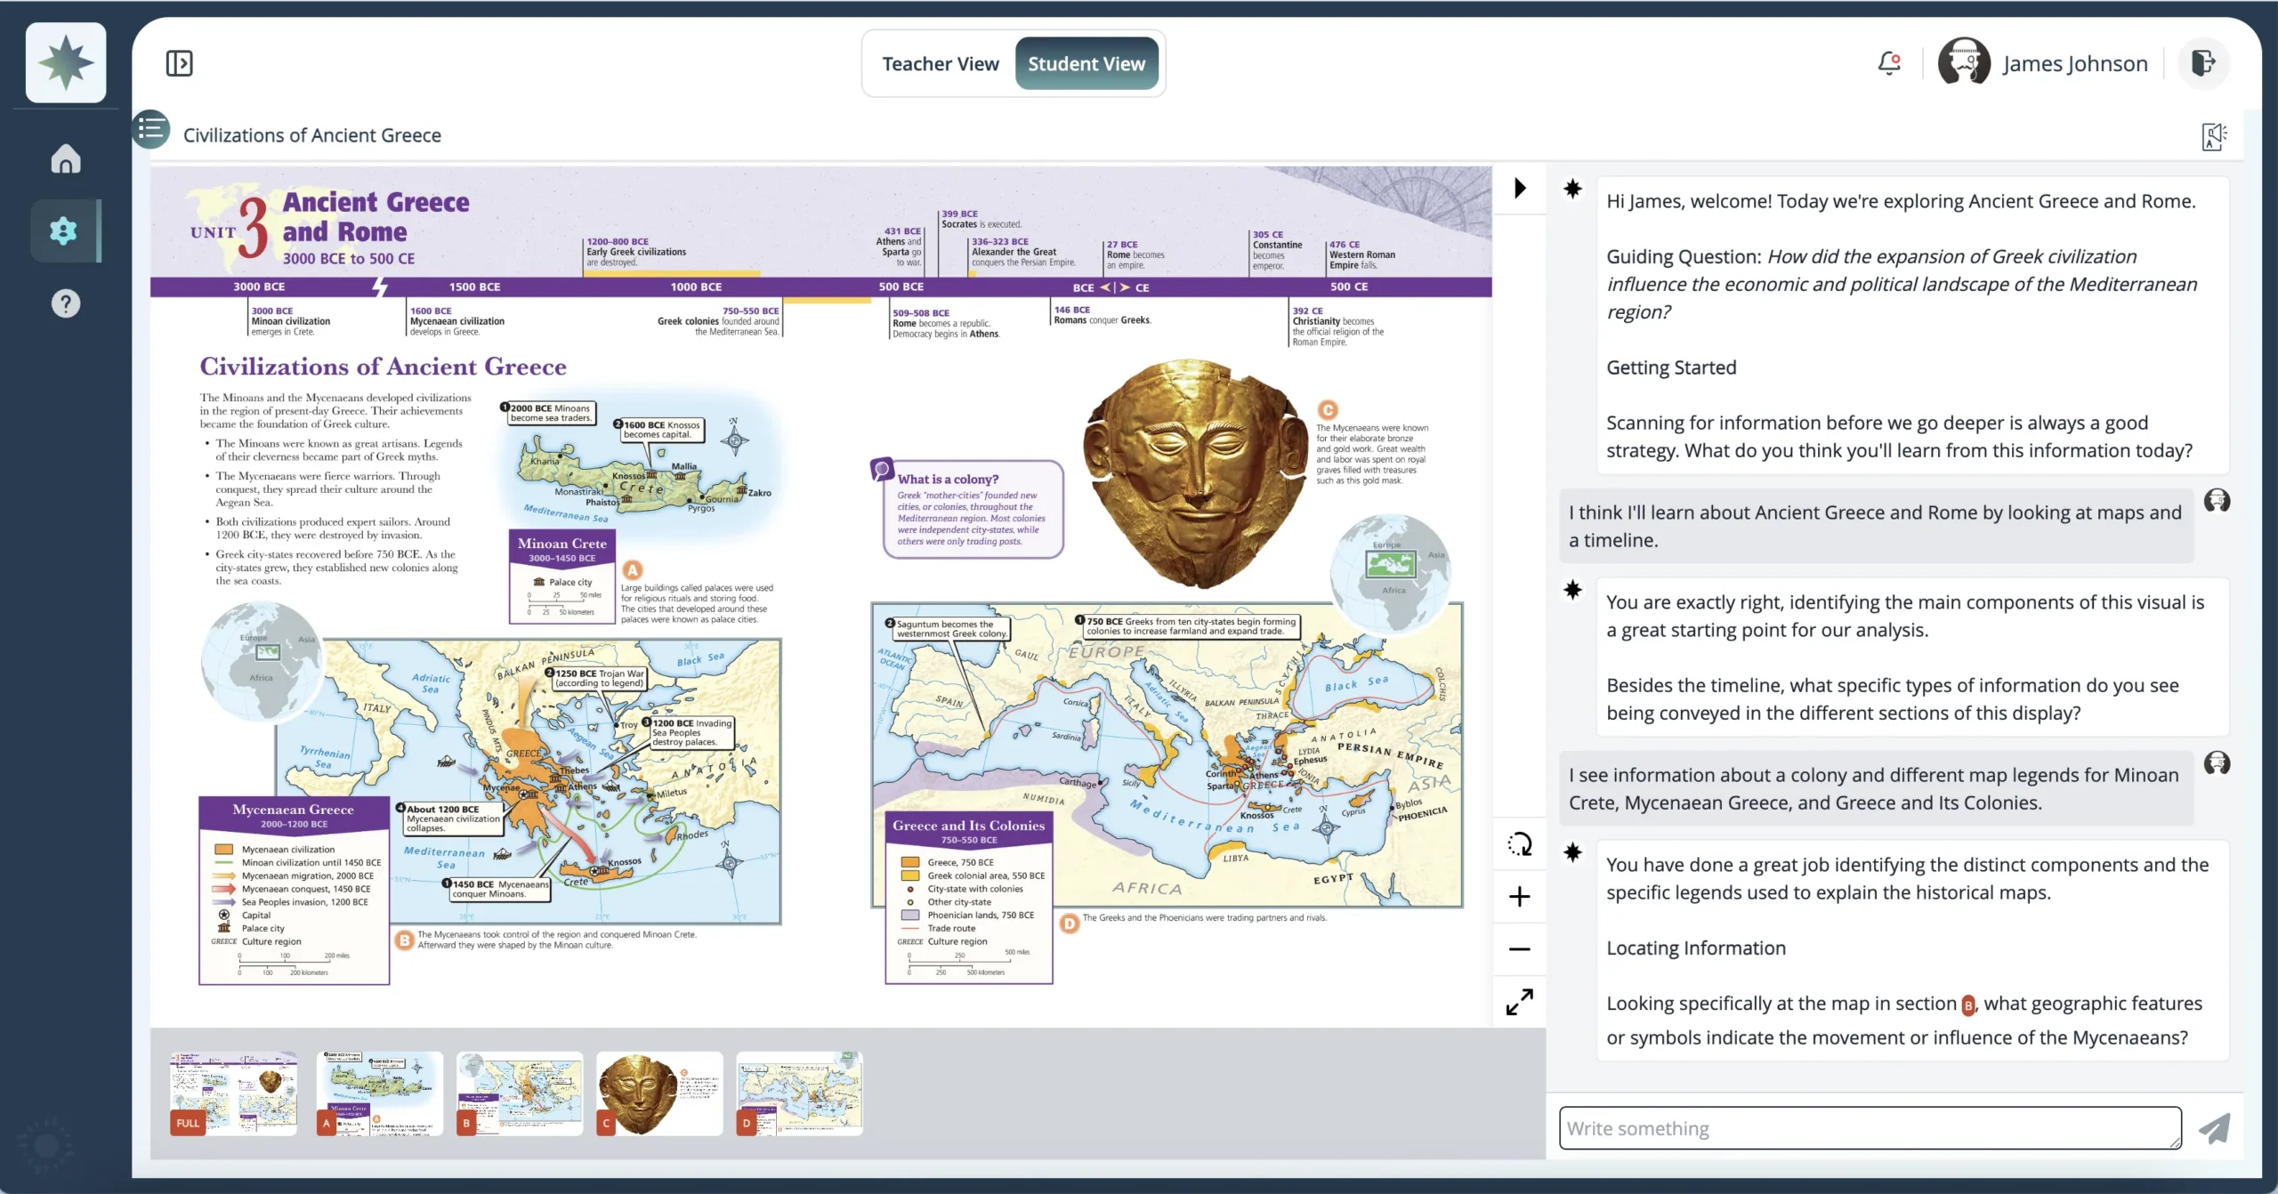
Task: Select thumbnail B Mycenaean map
Action: [520, 1093]
